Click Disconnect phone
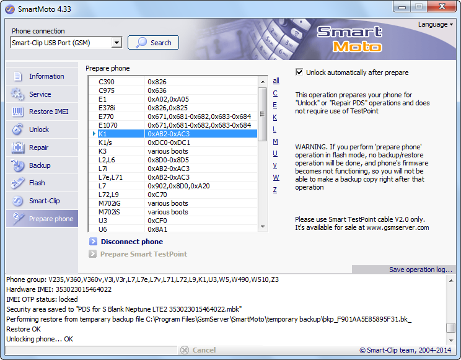The height and width of the screenshot is (360, 461). click(132, 242)
